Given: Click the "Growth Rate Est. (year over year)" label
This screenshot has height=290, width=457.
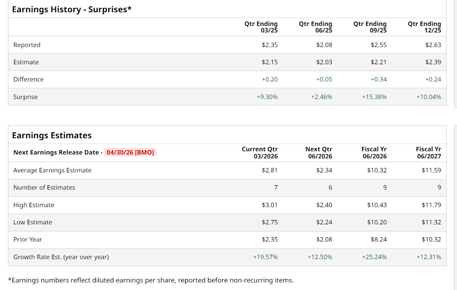Looking at the screenshot, I should pyautogui.click(x=61, y=257).
